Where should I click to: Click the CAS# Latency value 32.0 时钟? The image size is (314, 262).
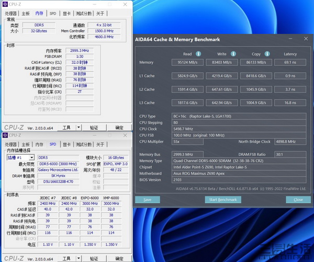coord(80,62)
